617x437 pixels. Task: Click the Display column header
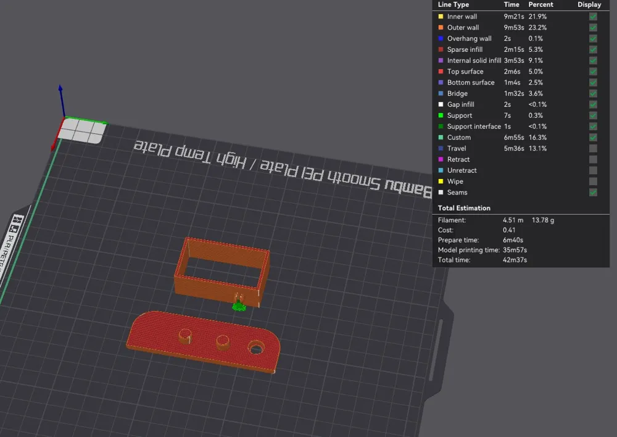pyautogui.click(x=589, y=5)
